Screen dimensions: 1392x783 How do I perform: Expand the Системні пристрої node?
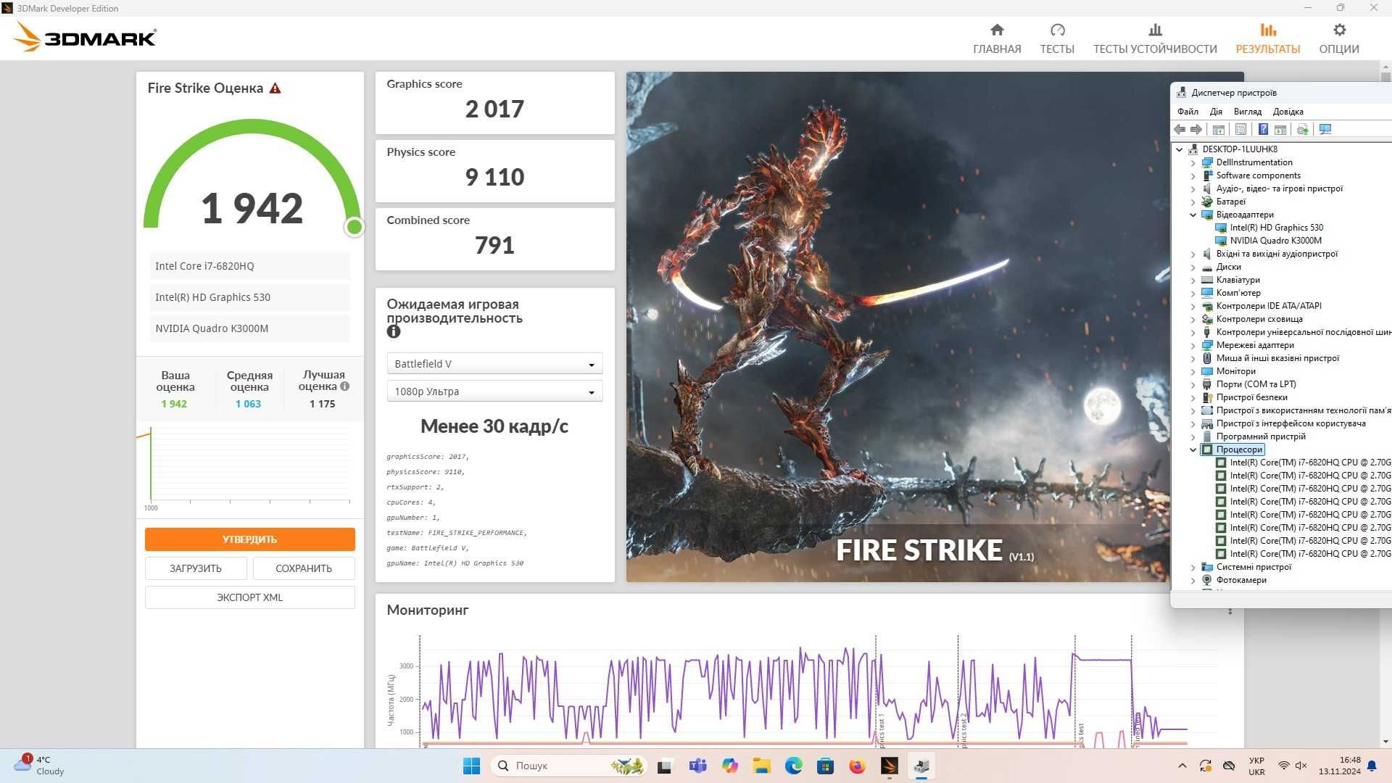click(x=1193, y=567)
